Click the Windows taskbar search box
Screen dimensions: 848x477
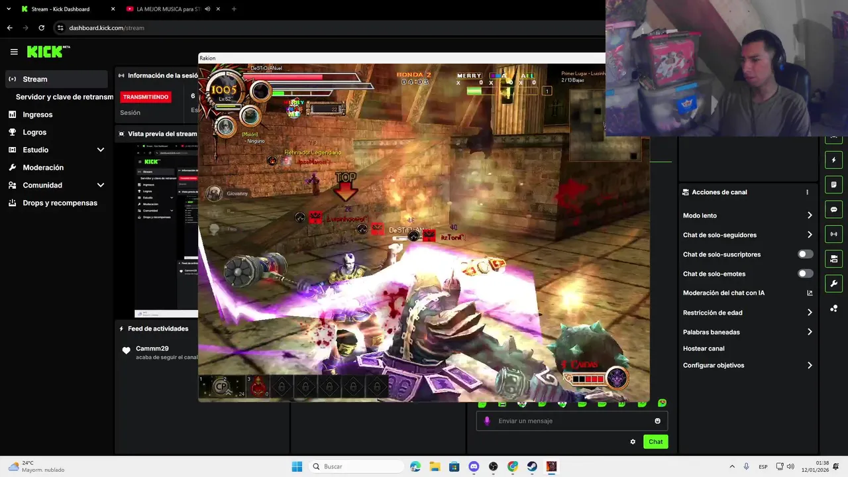[x=356, y=466]
